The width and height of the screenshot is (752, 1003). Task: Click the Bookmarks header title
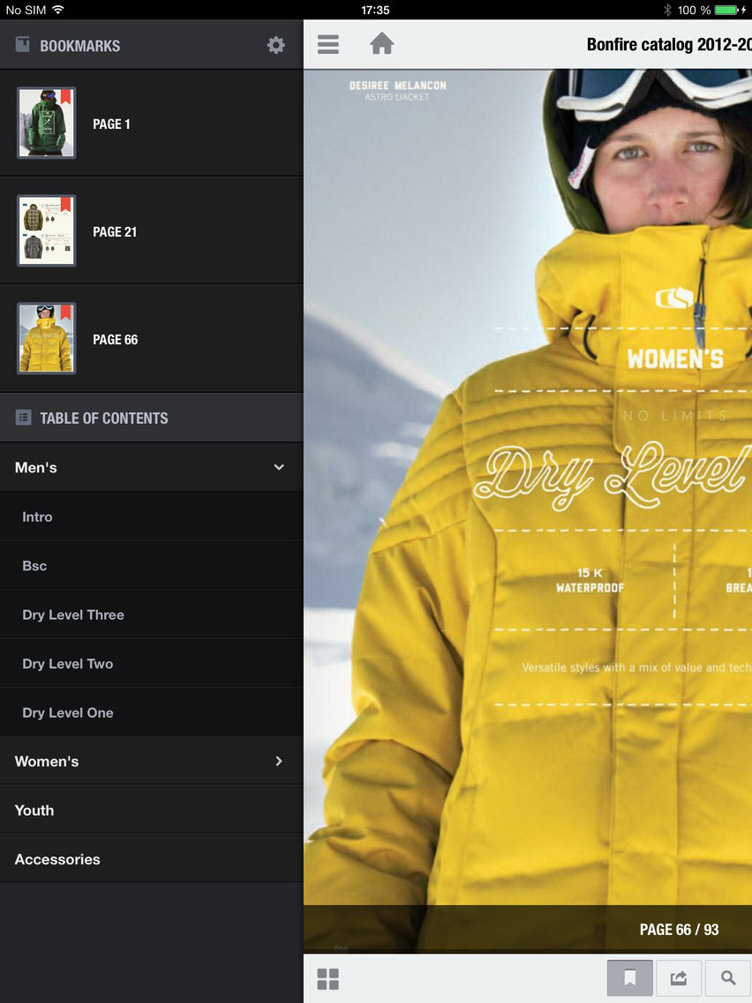[x=80, y=46]
